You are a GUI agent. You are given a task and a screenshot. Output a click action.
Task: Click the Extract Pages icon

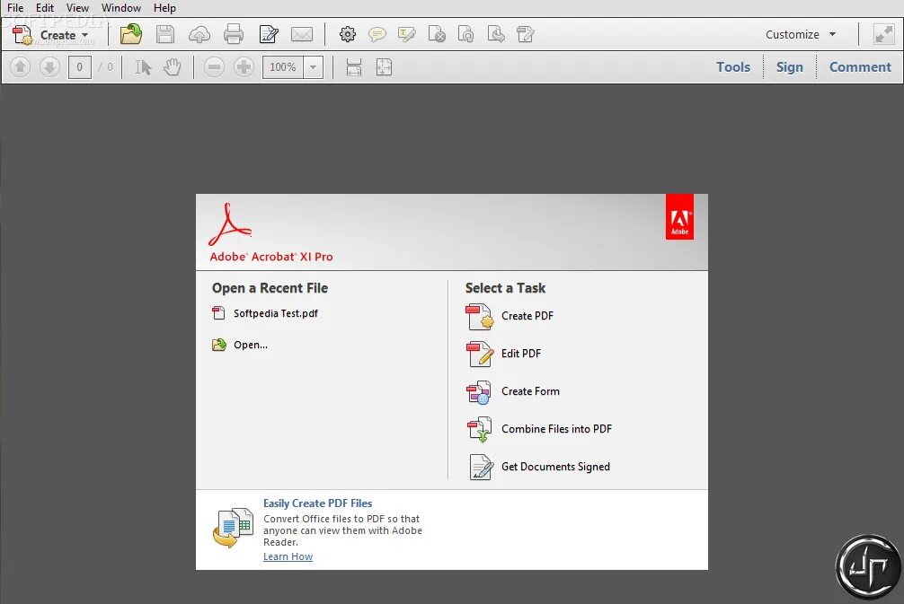click(x=496, y=34)
